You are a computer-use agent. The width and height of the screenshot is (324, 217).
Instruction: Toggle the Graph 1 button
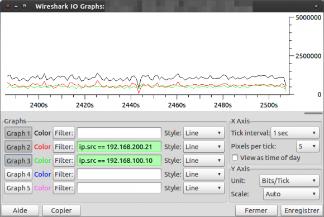coord(18,133)
